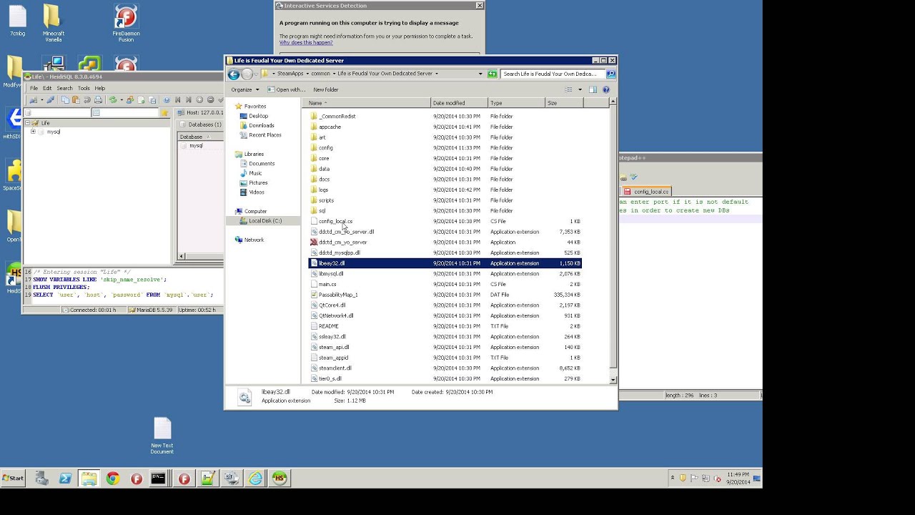Select Local Disk (C:) in navigation pane
This screenshot has height=515, width=915.
264,220
